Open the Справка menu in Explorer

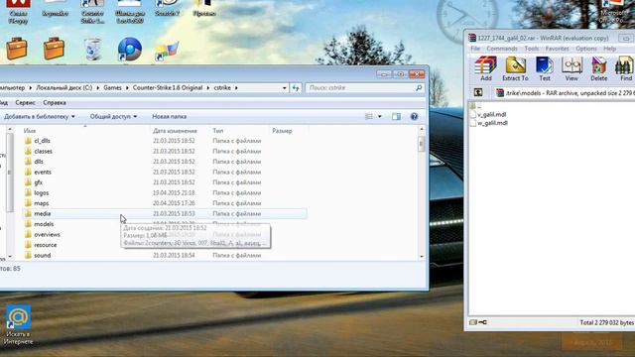click(55, 103)
